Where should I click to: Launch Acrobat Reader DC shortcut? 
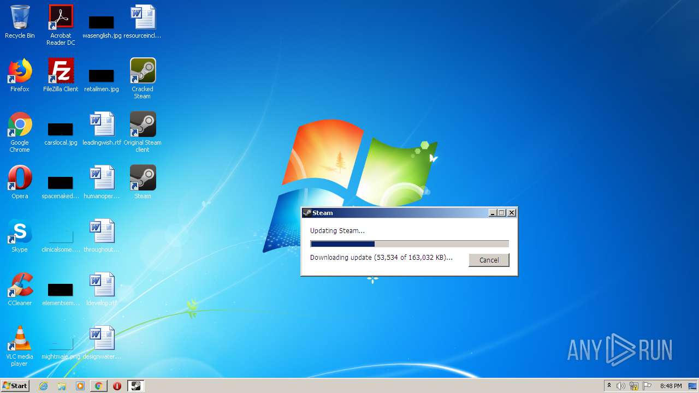61,25
